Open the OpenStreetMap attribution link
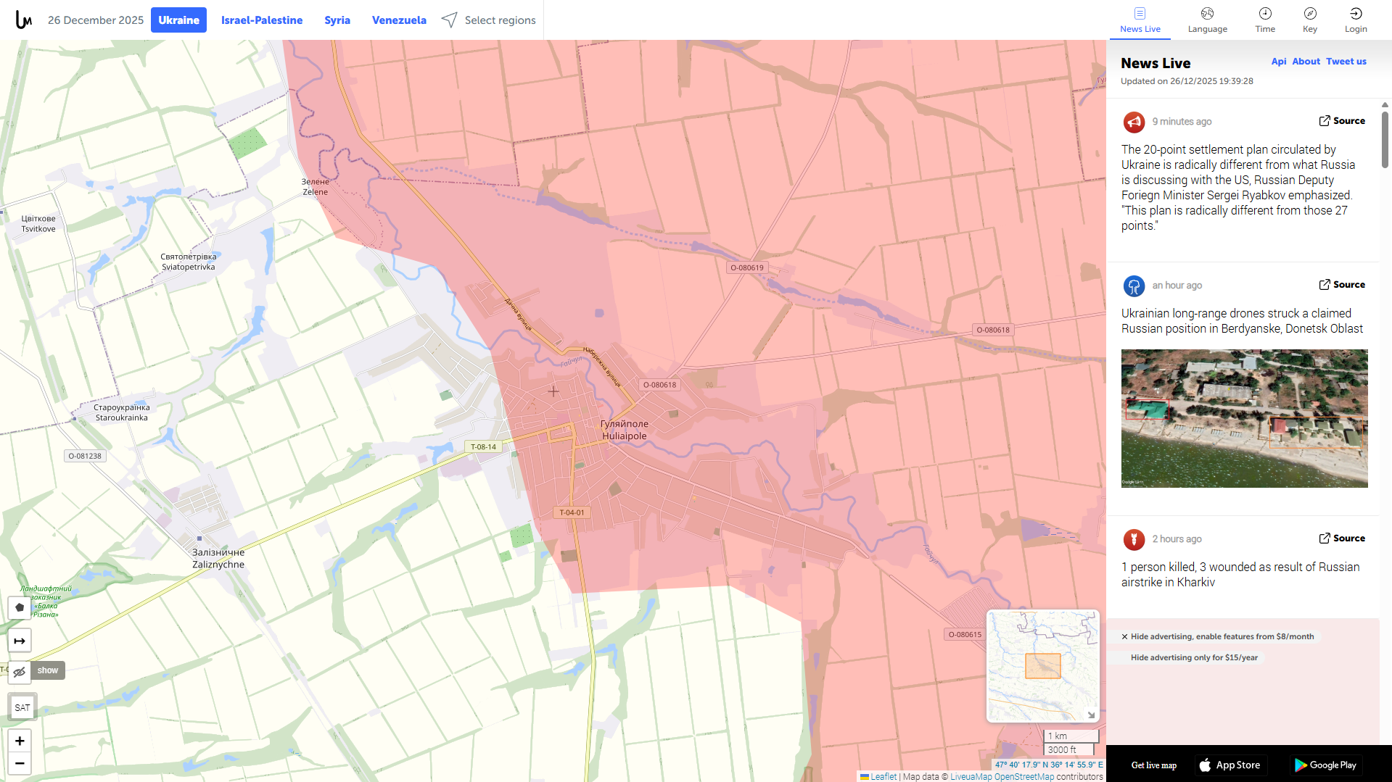The height and width of the screenshot is (782, 1392). [1024, 777]
